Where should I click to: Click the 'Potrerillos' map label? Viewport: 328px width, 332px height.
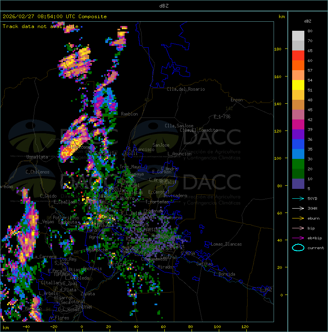pos(66,218)
